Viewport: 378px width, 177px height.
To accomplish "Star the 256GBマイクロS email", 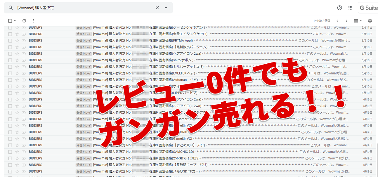I will tap(17, 158).
